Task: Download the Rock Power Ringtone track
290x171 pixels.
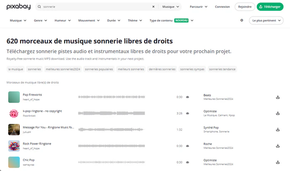Action: 278,146
